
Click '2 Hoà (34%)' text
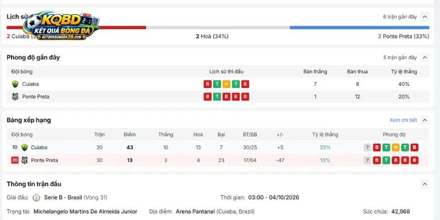coord(212,36)
